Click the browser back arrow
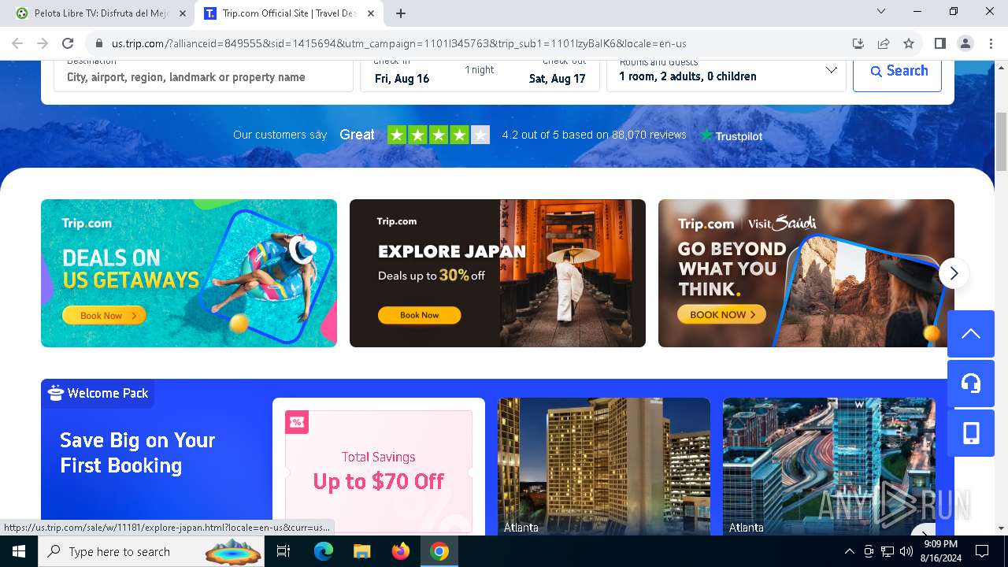This screenshot has height=567, width=1008. (17, 43)
